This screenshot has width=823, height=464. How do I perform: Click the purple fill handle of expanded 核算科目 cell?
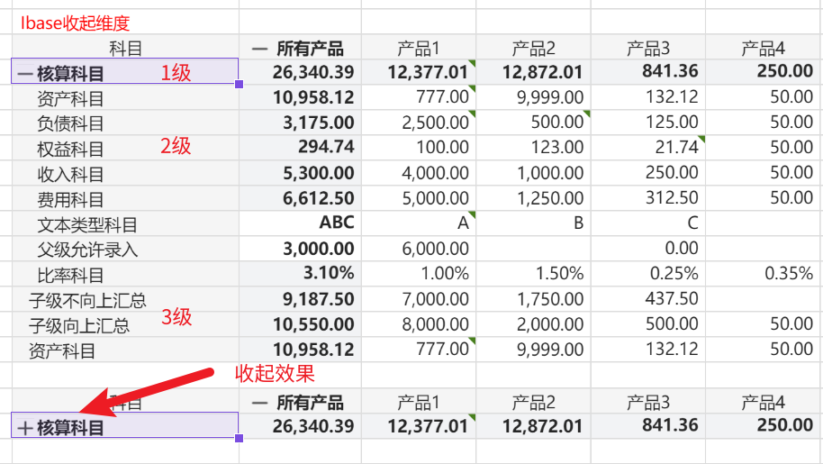point(240,84)
